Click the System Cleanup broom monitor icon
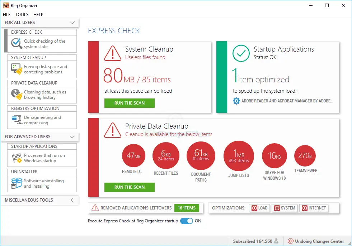 [17, 69]
